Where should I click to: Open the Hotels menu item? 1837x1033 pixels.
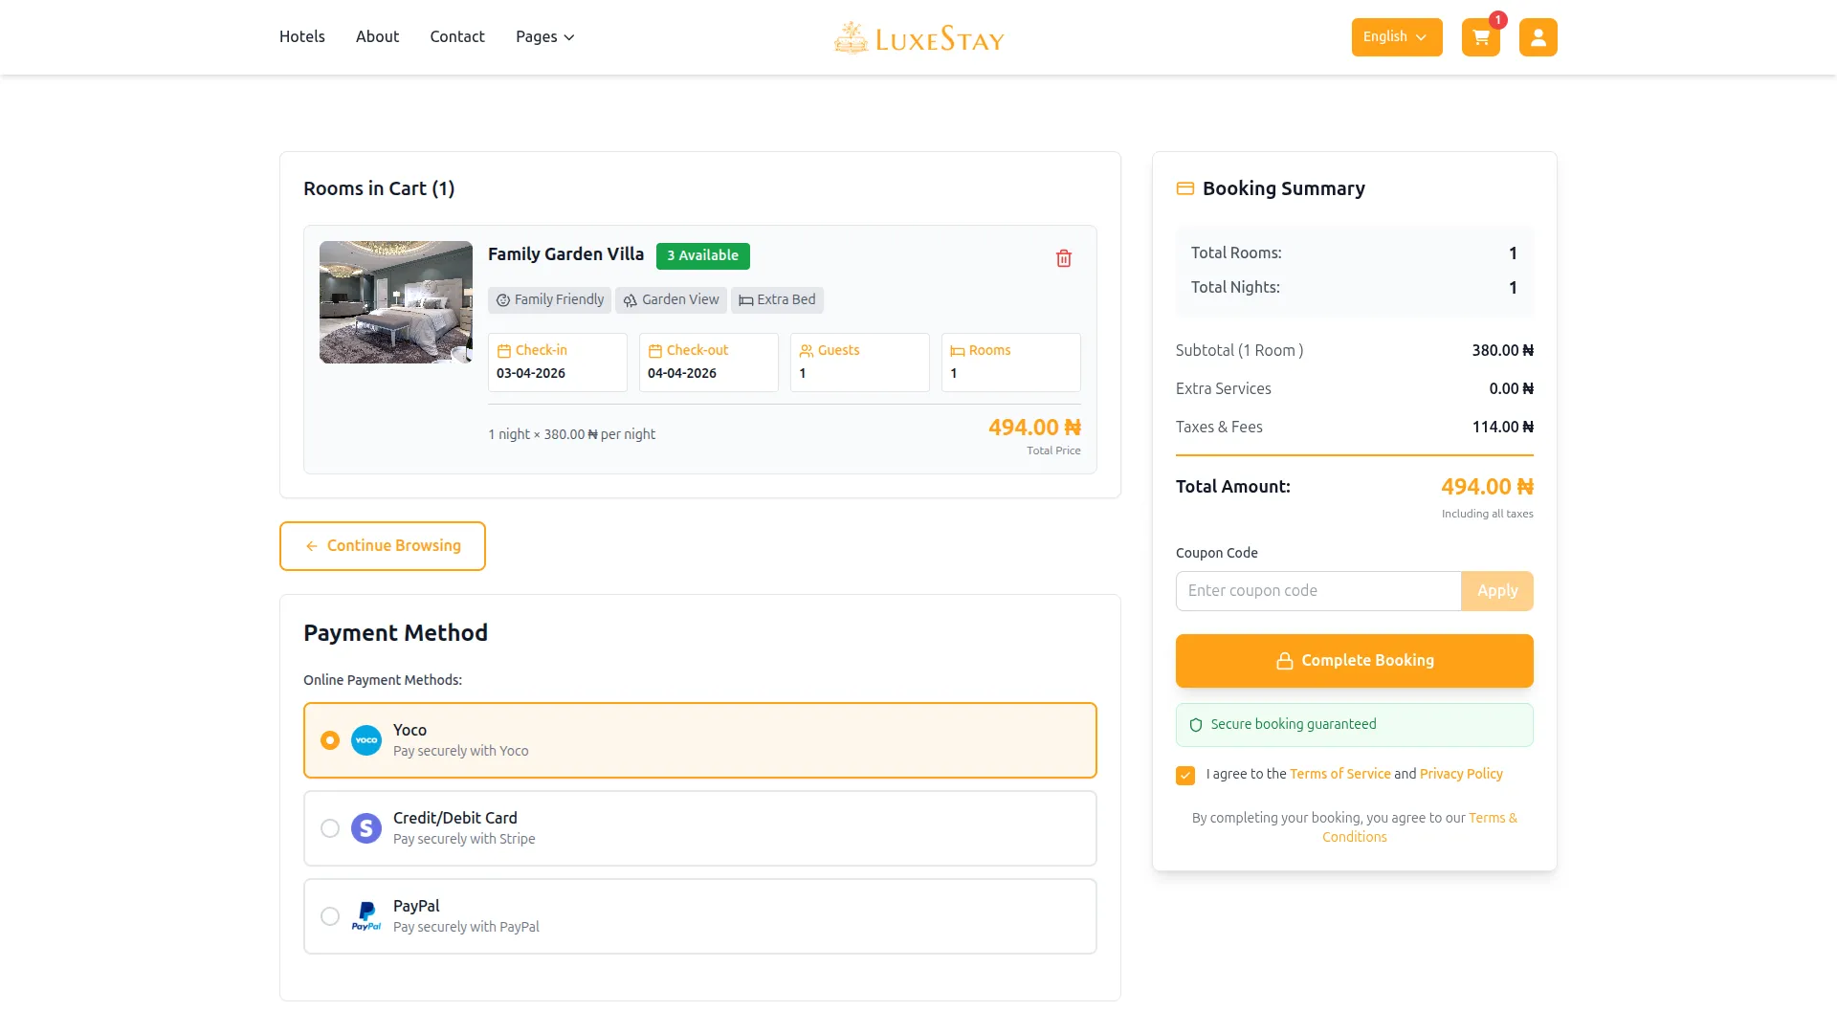coord(302,37)
